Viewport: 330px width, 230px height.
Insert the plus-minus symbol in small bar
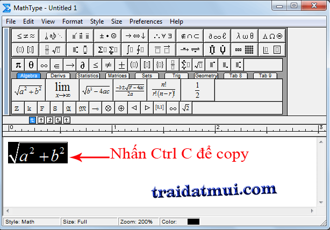click(121, 65)
